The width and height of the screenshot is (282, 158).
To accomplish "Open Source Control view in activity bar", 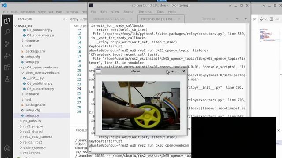I will [x=7, y=44].
